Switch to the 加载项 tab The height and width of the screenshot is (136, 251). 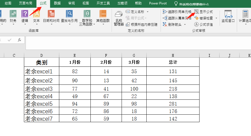click(122, 3)
